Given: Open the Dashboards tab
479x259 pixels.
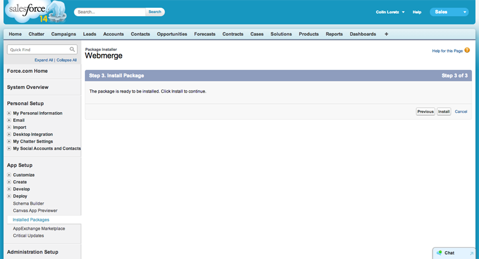Looking at the screenshot, I should (x=363, y=34).
